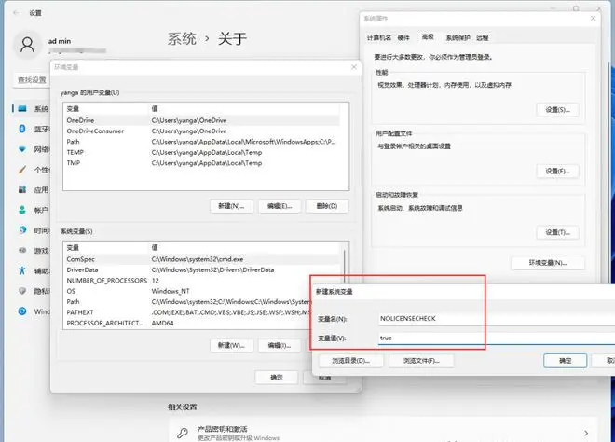This screenshot has height=442, width=615.
Task: Select the OneDrive user variable row
Action: click(x=202, y=120)
